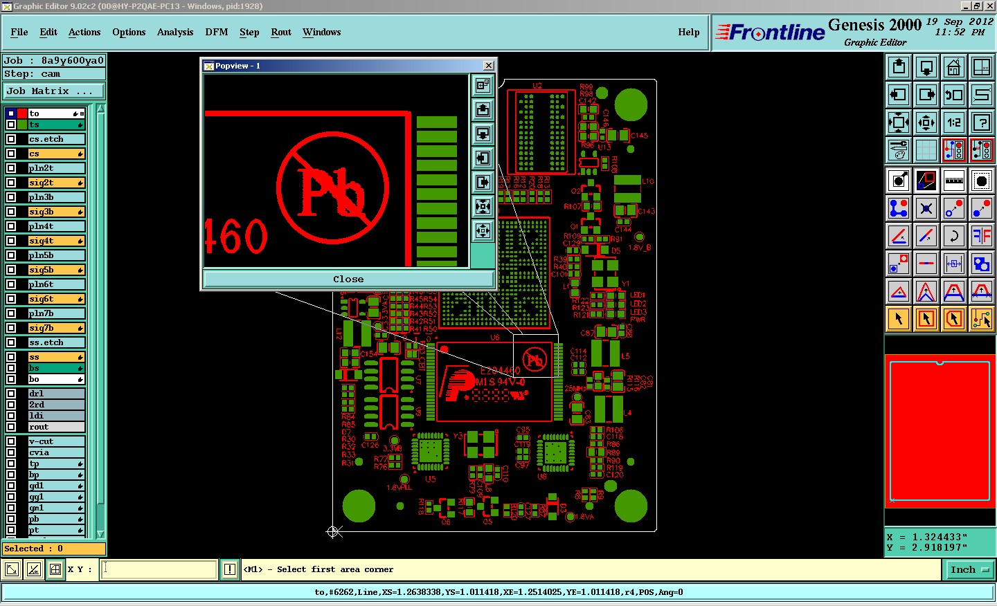Viewport: 997px width, 606px height.
Task: Click the pan down icon in right toolbar
Action: pos(926,67)
